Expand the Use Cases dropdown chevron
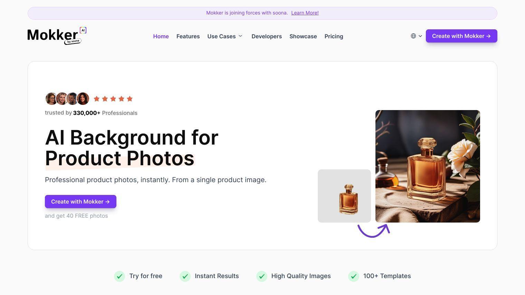The width and height of the screenshot is (525, 295). 240,36
